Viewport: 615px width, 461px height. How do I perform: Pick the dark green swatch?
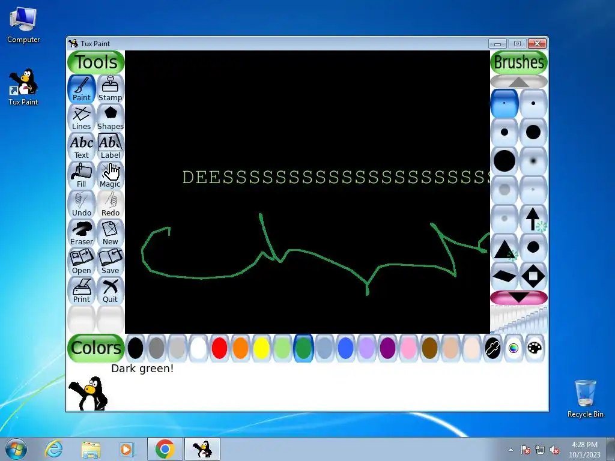303,348
